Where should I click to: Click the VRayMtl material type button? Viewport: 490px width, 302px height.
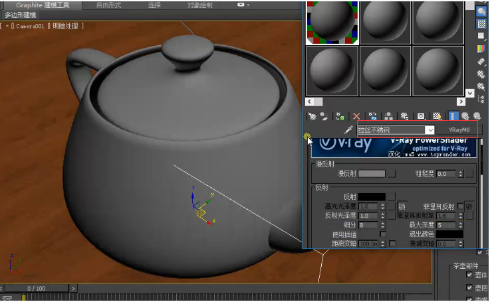pyautogui.click(x=459, y=130)
